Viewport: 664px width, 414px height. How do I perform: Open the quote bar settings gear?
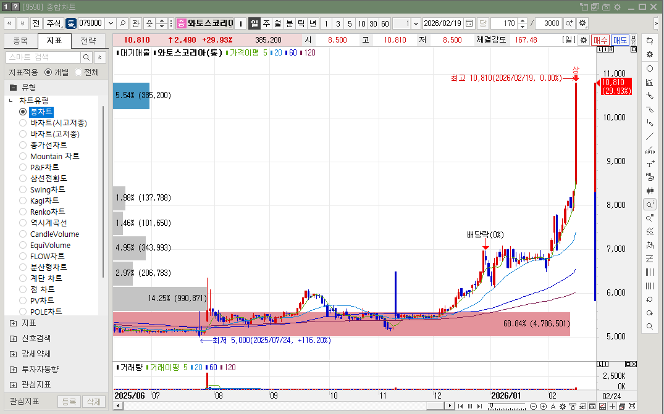click(584, 40)
